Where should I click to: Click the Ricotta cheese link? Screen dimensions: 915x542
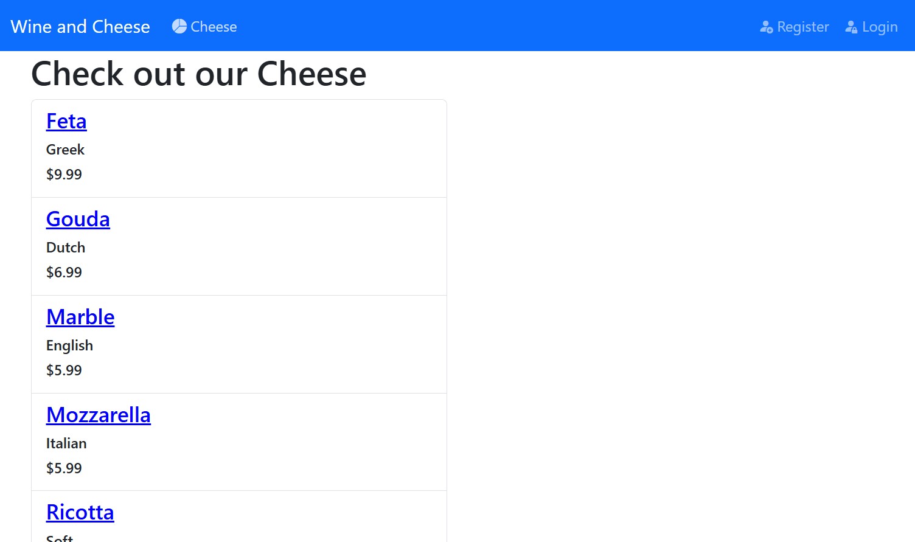pos(80,512)
